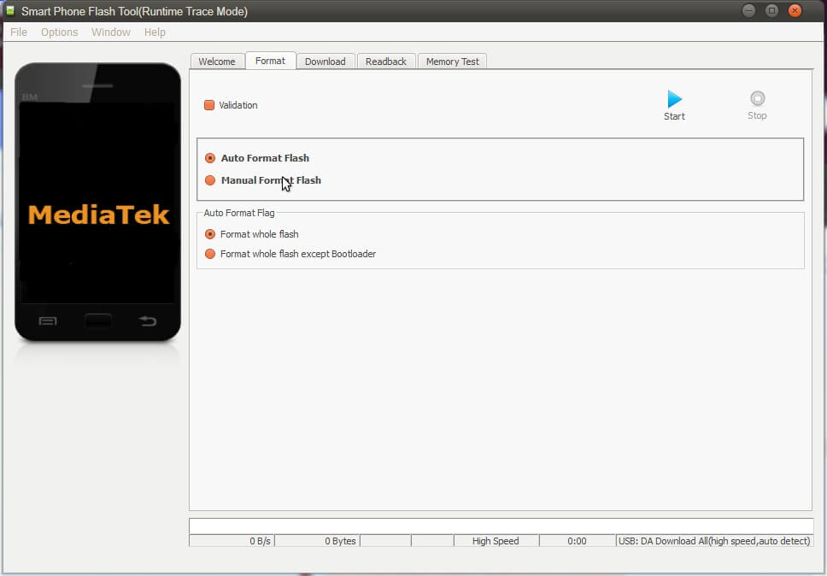Click the USB: DA Download All status text

point(714,541)
